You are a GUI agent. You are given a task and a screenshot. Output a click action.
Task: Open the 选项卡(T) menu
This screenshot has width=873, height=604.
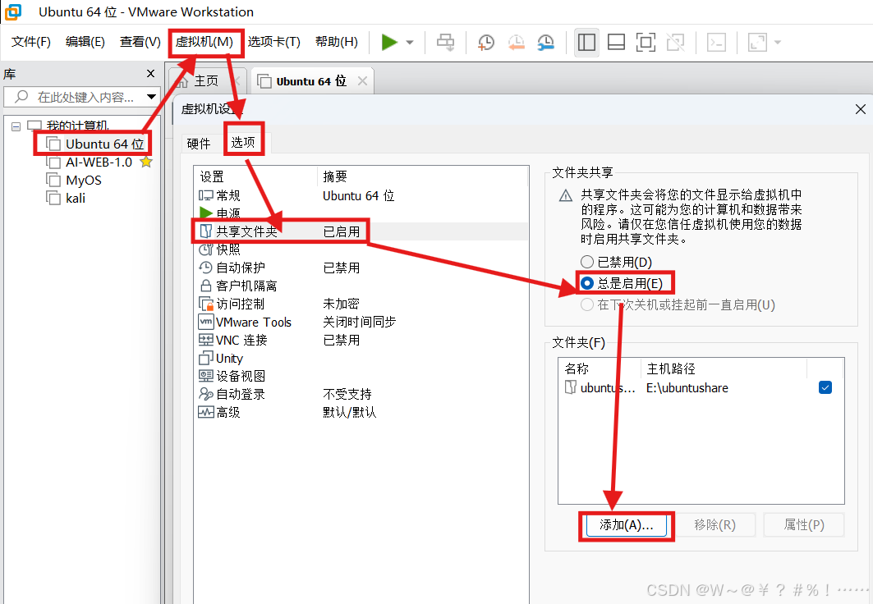click(273, 43)
